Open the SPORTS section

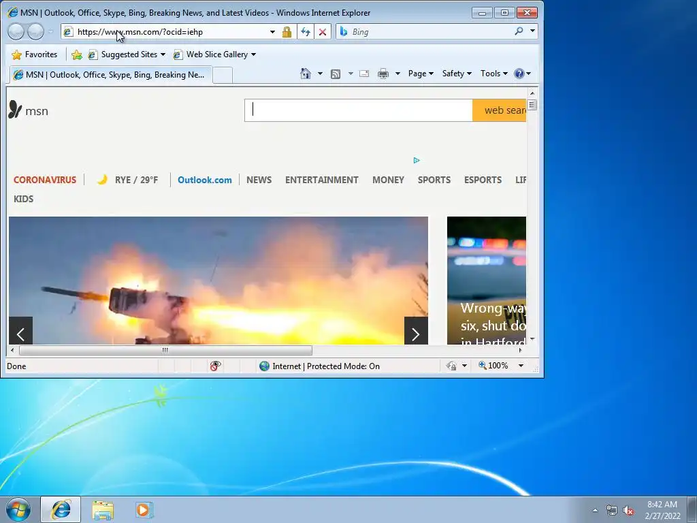434,180
